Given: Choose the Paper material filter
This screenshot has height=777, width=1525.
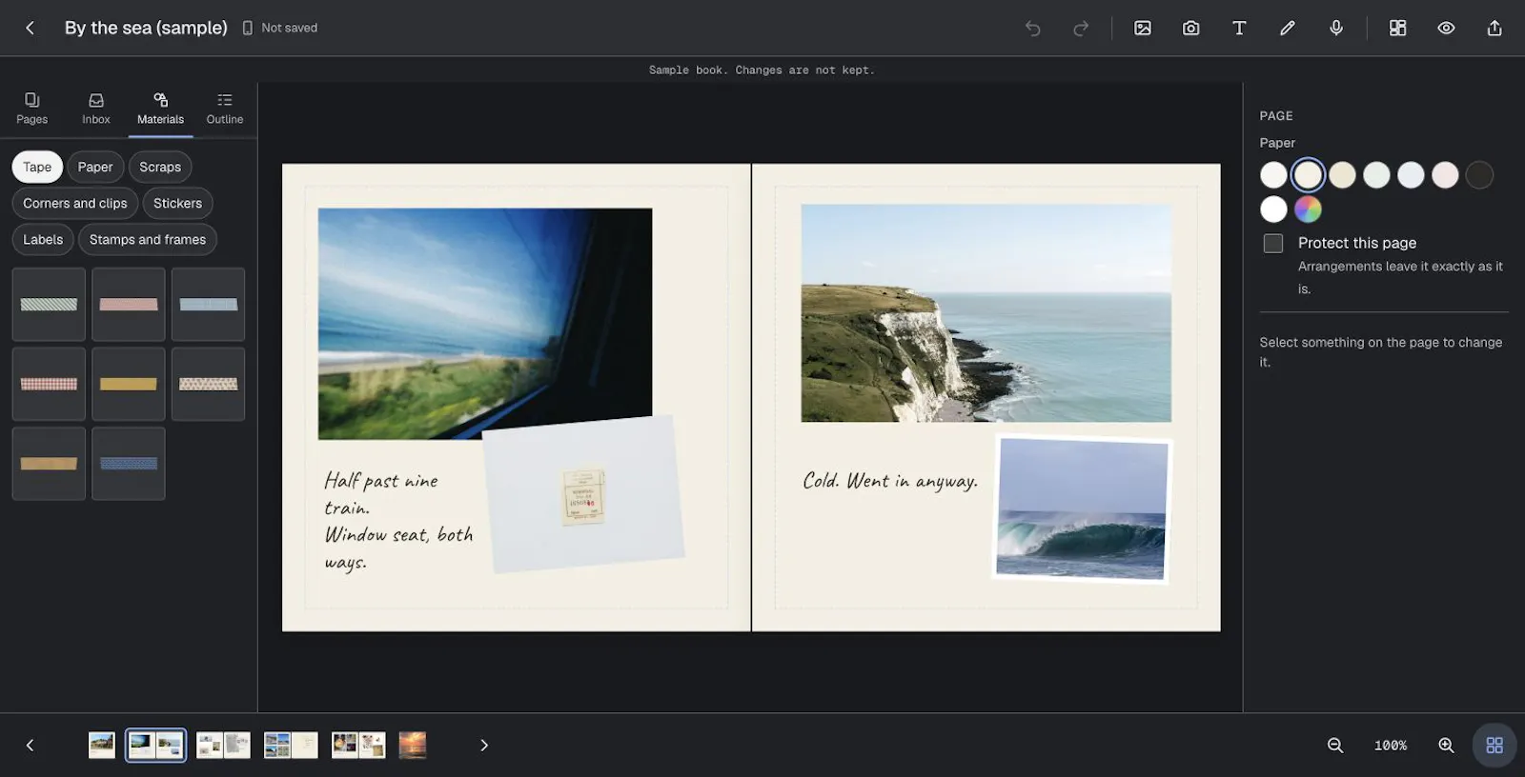Looking at the screenshot, I should tap(95, 167).
